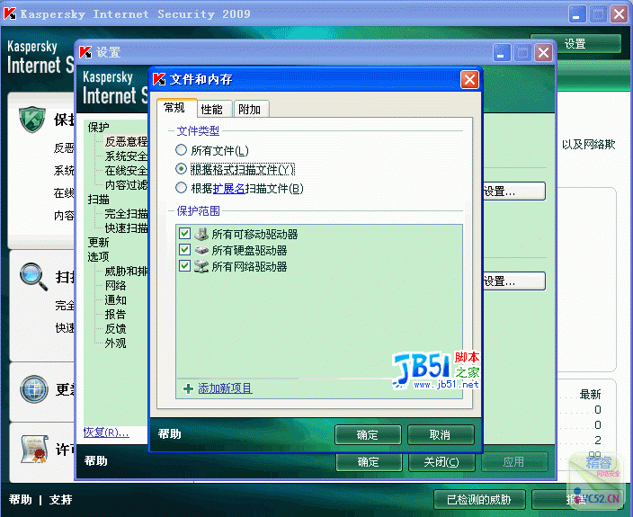This screenshot has width=633, height=517.
Task: Select 完全扫描 tree item
Action: 126,214
